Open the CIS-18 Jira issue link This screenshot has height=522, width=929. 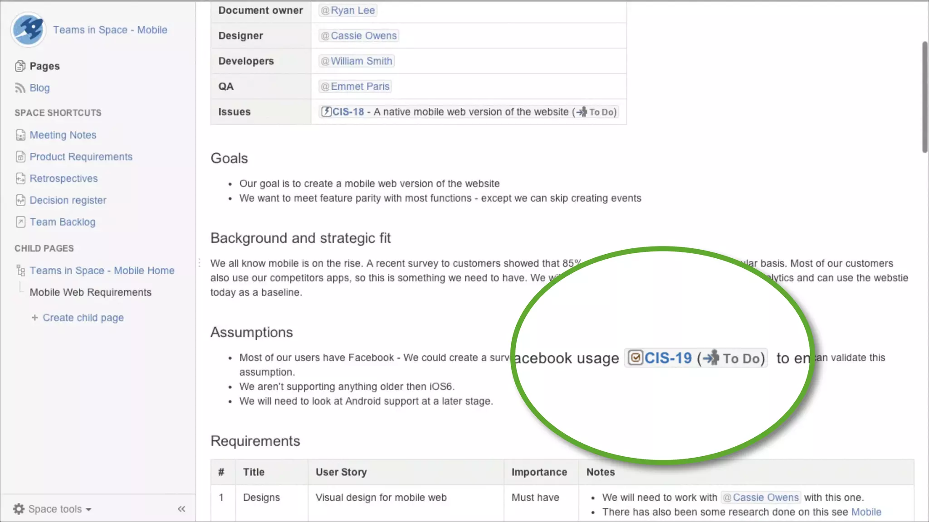347,112
